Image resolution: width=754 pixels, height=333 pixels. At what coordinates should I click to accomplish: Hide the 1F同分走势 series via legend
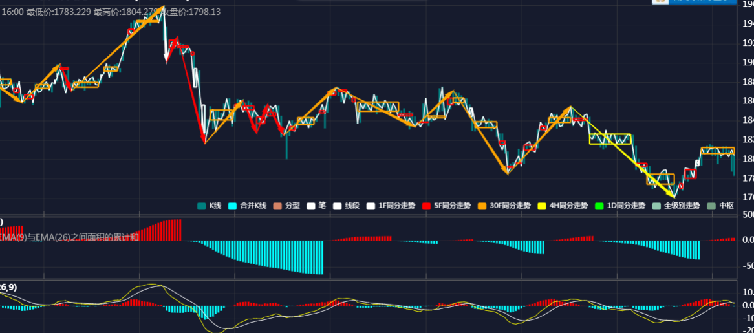(390, 205)
